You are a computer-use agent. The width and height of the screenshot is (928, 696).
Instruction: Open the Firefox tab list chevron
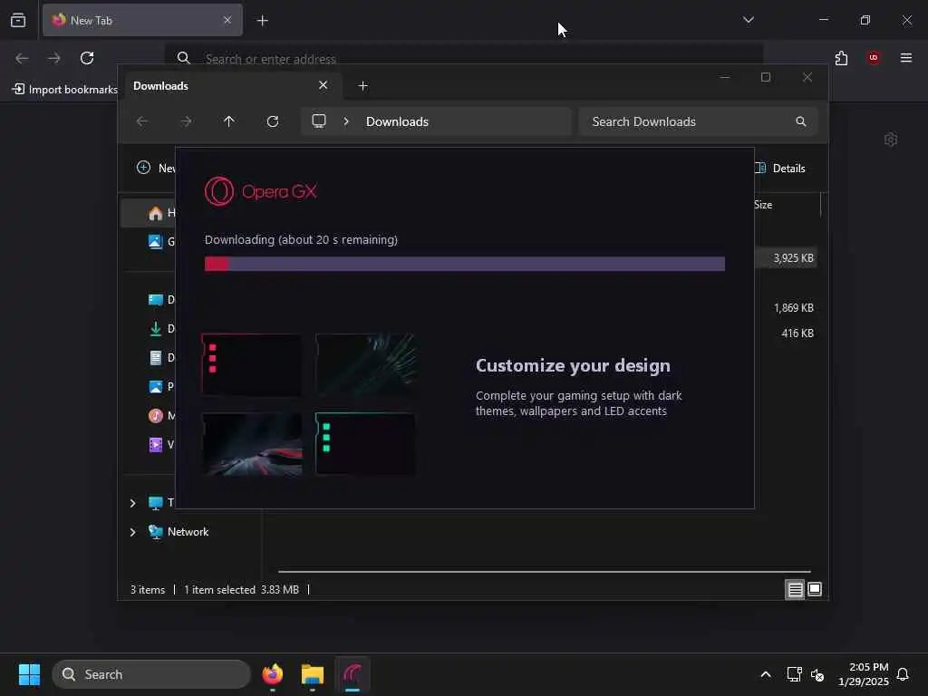pos(748,20)
